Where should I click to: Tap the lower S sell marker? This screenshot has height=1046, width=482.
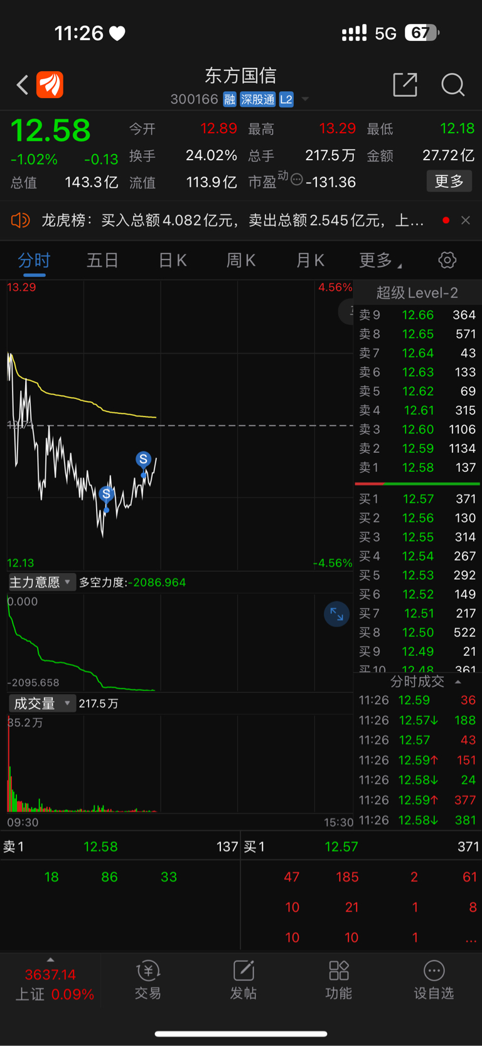106,494
